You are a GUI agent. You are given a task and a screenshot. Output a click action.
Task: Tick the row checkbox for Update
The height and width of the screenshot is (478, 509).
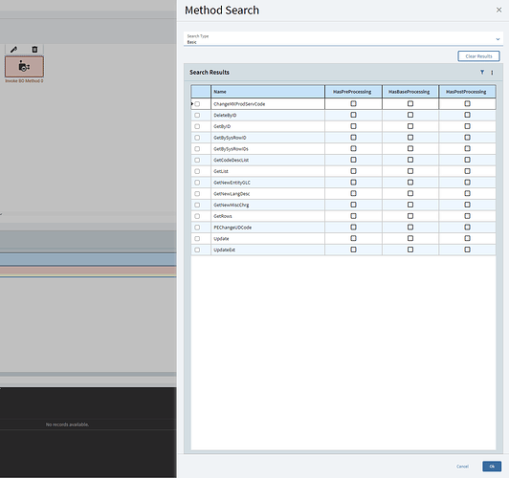(197, 239)
